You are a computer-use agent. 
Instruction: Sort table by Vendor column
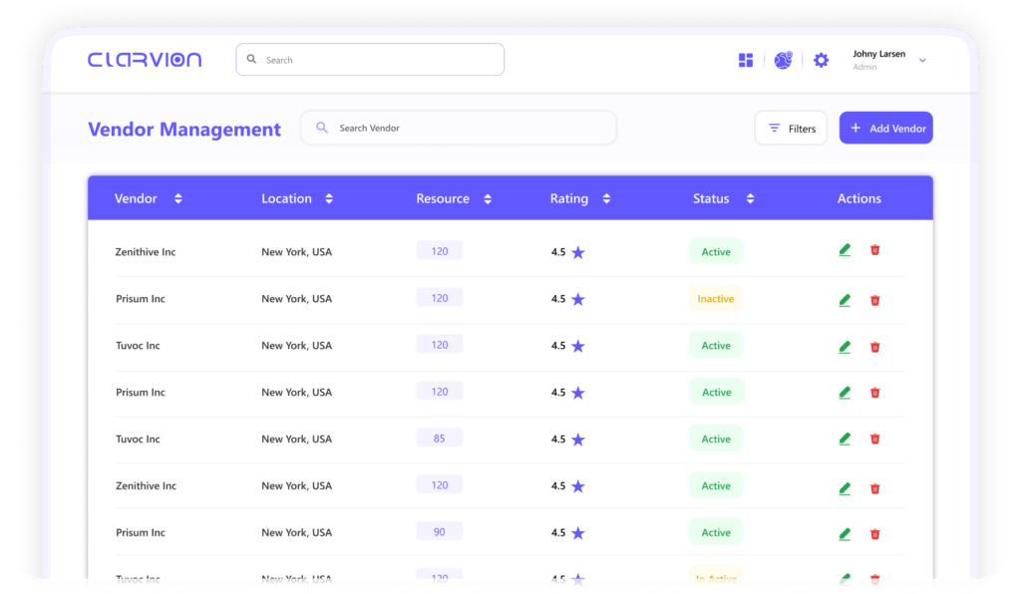pyautogui.click(x=178, y=199)
